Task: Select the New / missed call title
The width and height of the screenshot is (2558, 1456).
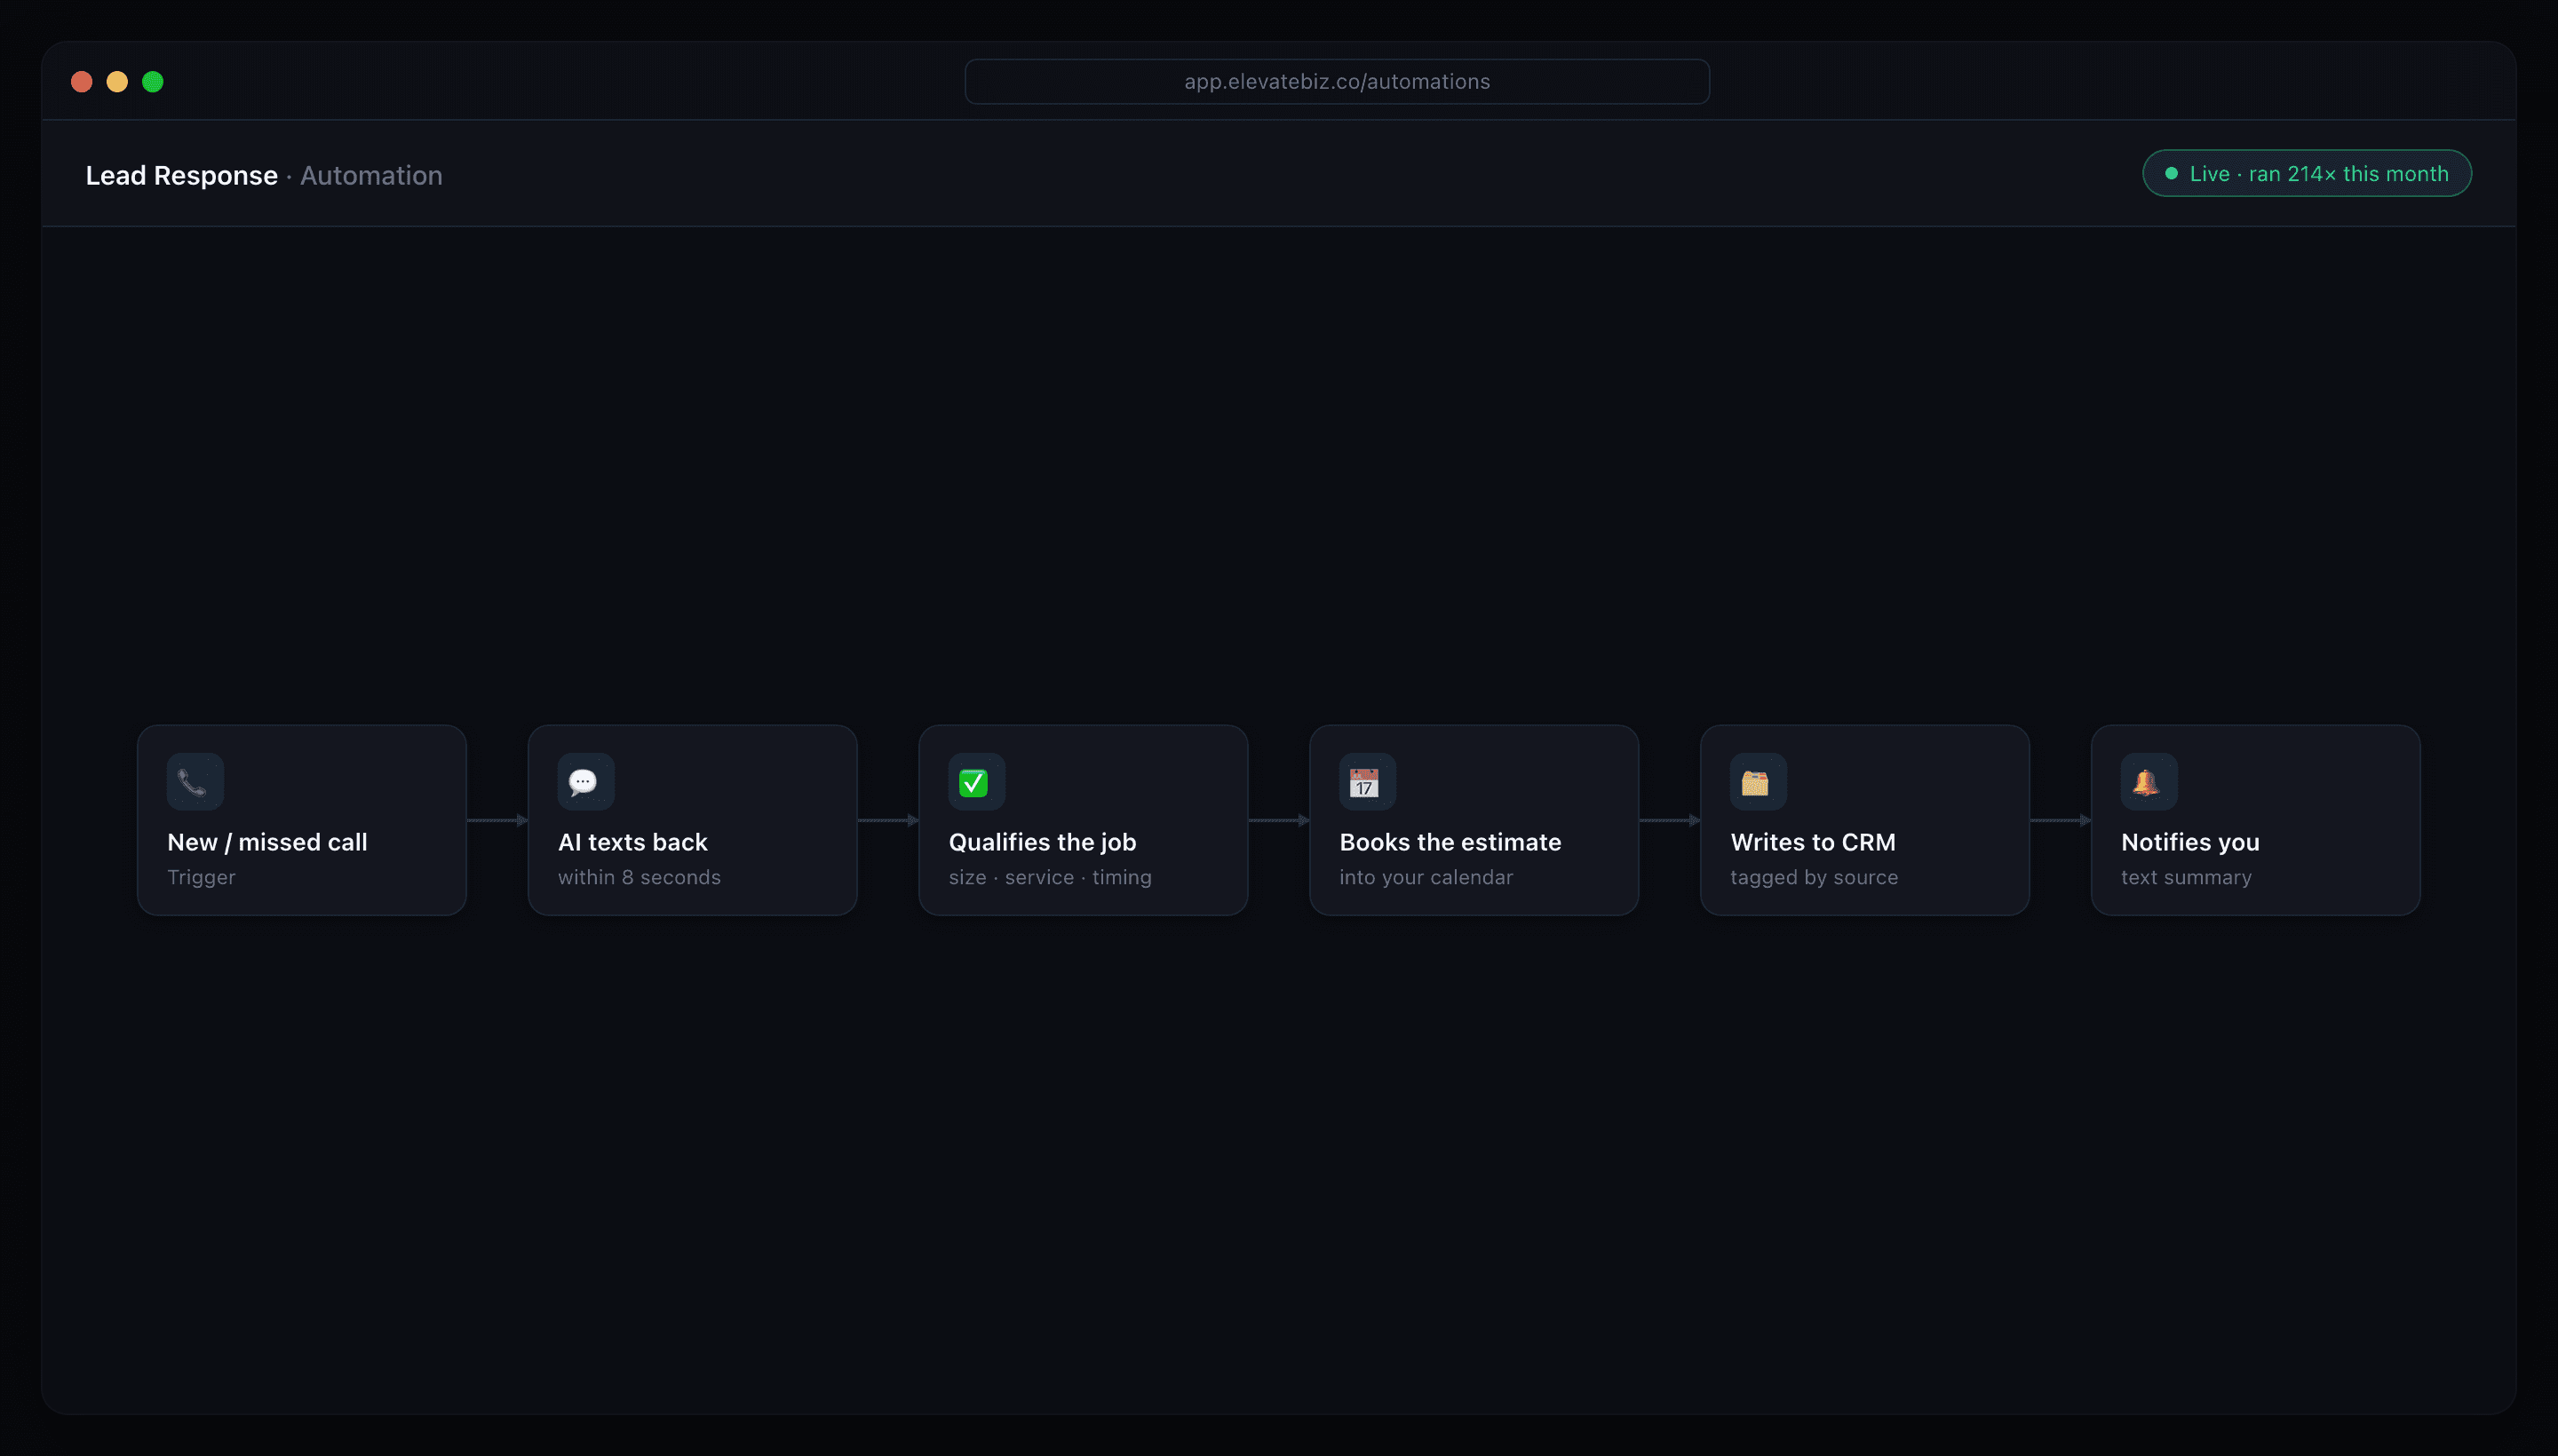Action: click(267, 842)
